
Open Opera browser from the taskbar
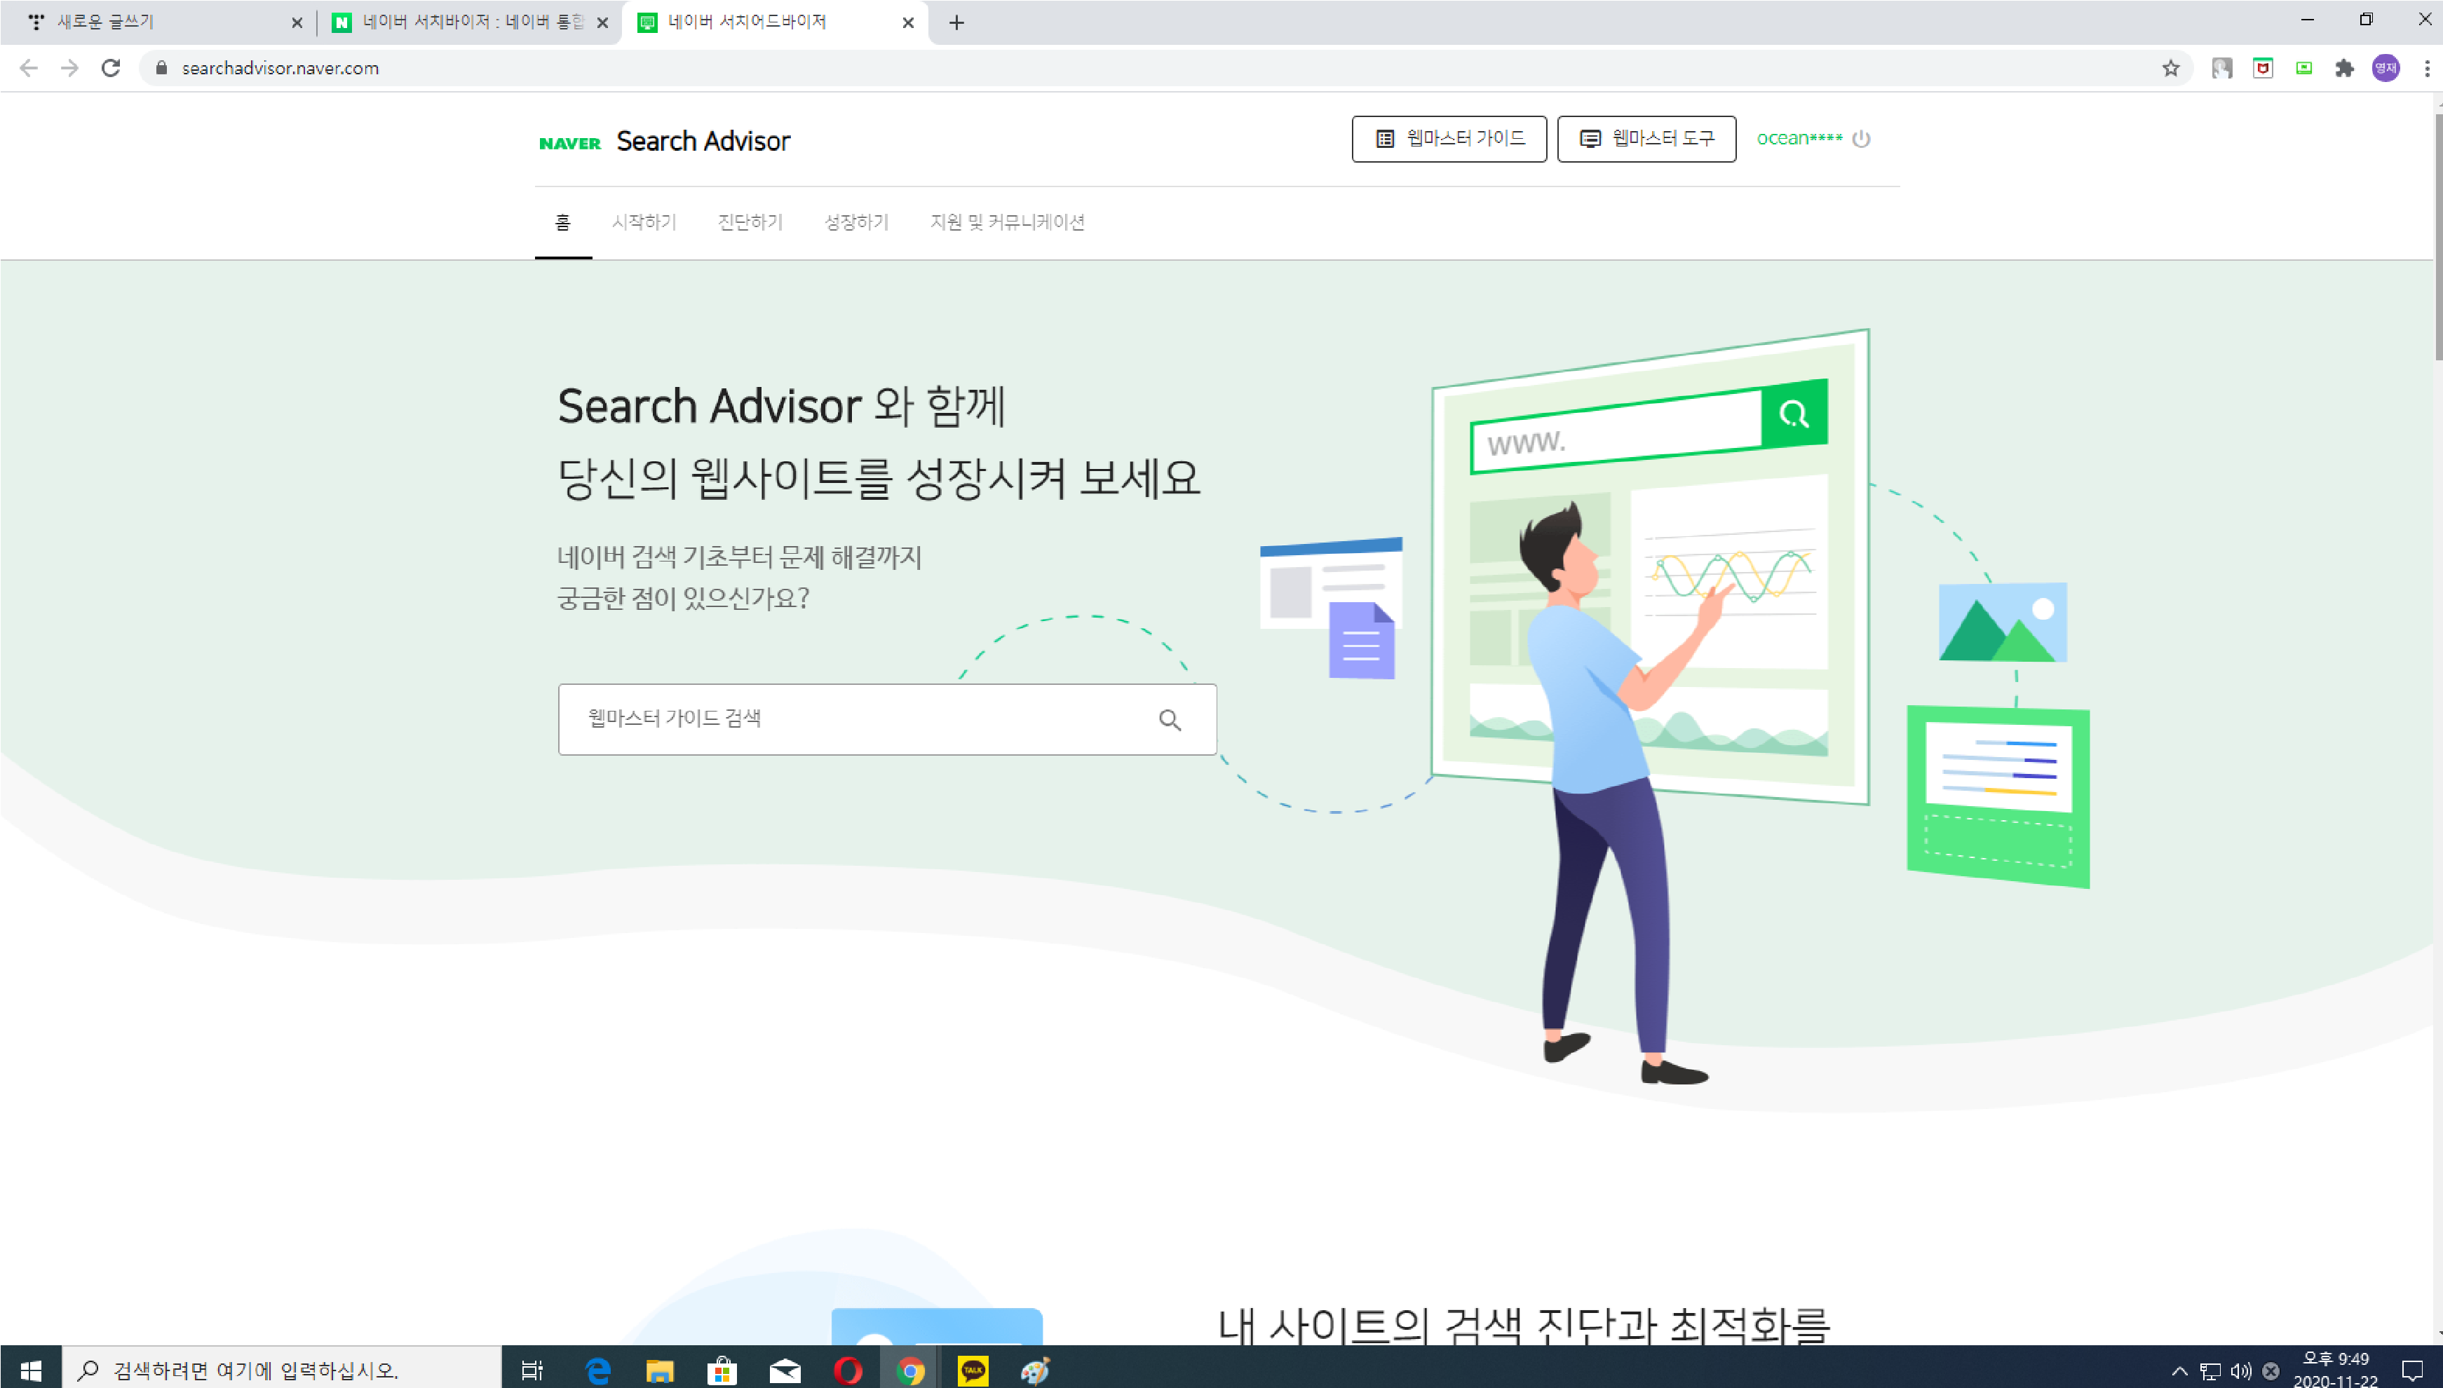tap(847, 1371)
